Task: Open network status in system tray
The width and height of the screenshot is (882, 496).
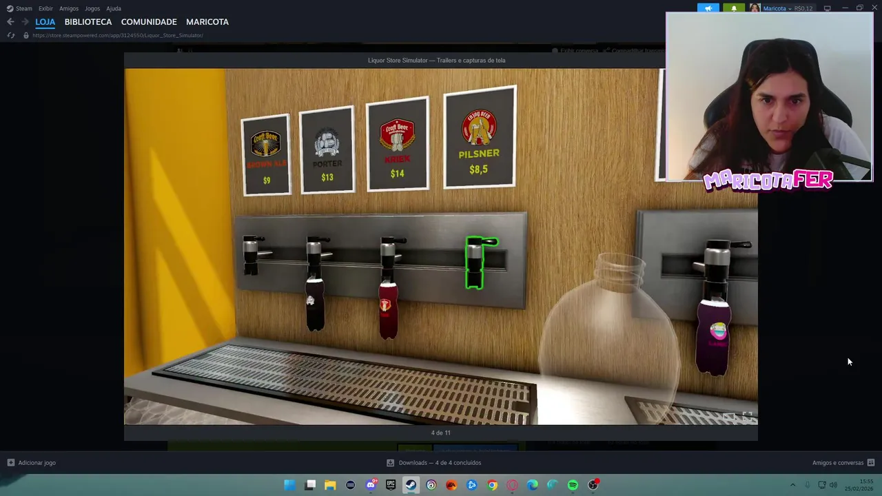Action: [x=821, y=485]
